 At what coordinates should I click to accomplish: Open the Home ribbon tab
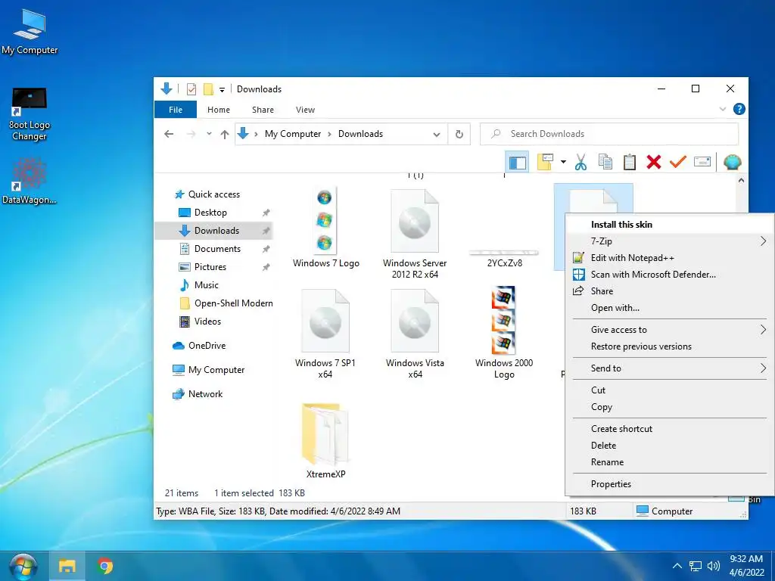pos(219,110)
